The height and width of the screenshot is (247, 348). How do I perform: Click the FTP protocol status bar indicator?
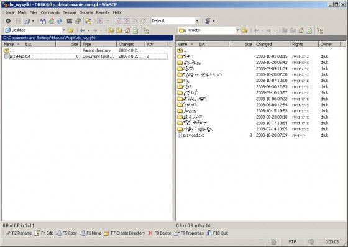[x=293, y=242]
